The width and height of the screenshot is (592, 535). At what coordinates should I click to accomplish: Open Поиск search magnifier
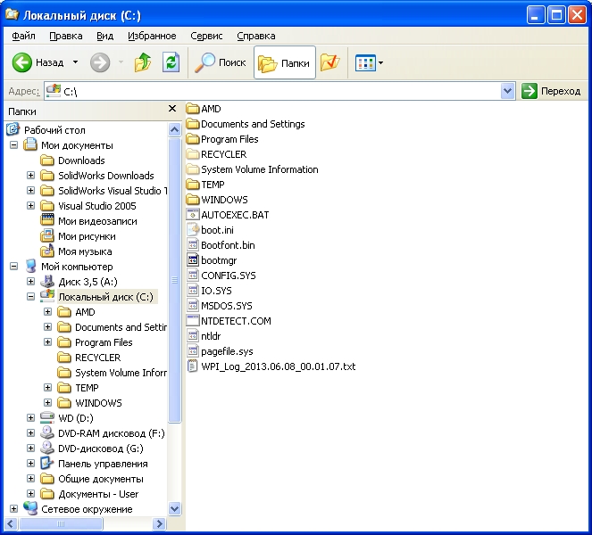[x=221, y=62]
